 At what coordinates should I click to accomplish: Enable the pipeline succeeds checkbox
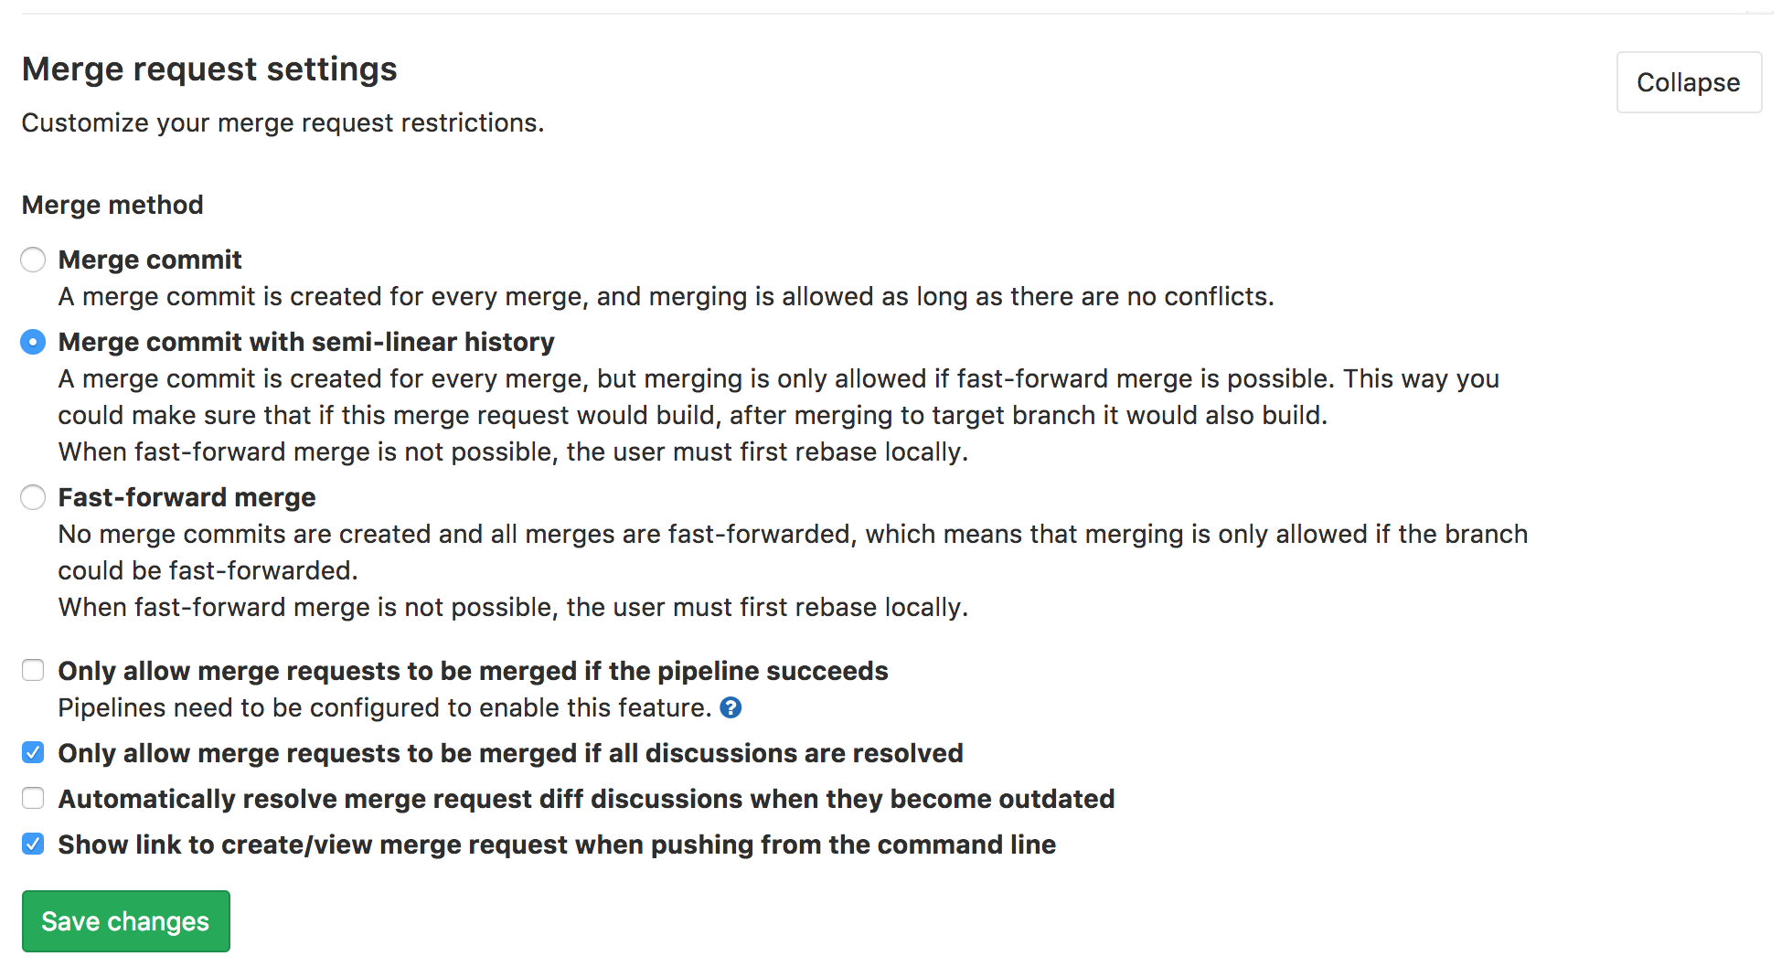coord(33,671)
